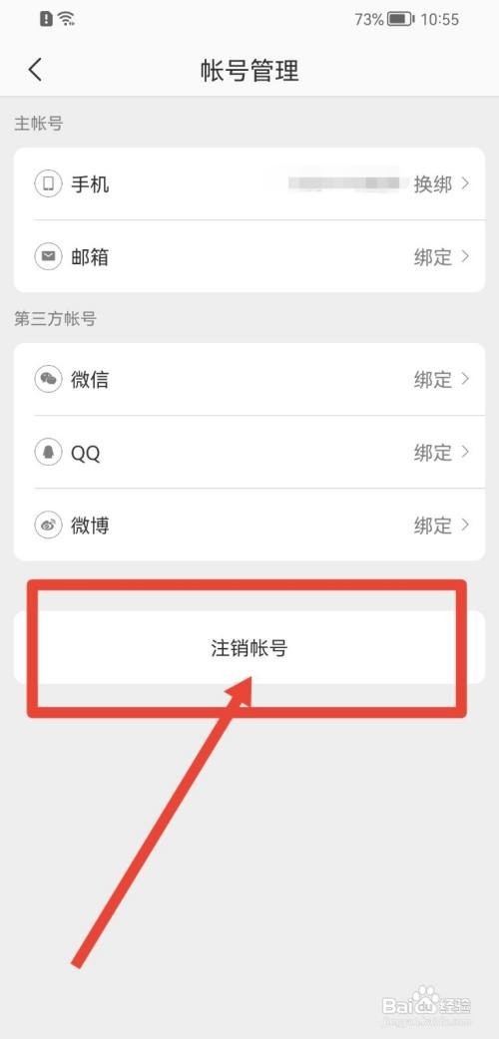Tap the phone icon beside 手机
The image size is (499, 1039).
[49, 183]
